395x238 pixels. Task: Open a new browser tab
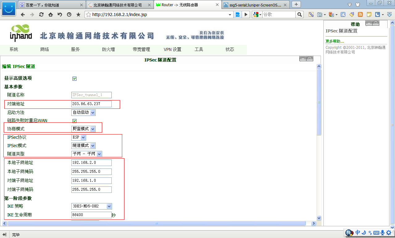[296, 4]
